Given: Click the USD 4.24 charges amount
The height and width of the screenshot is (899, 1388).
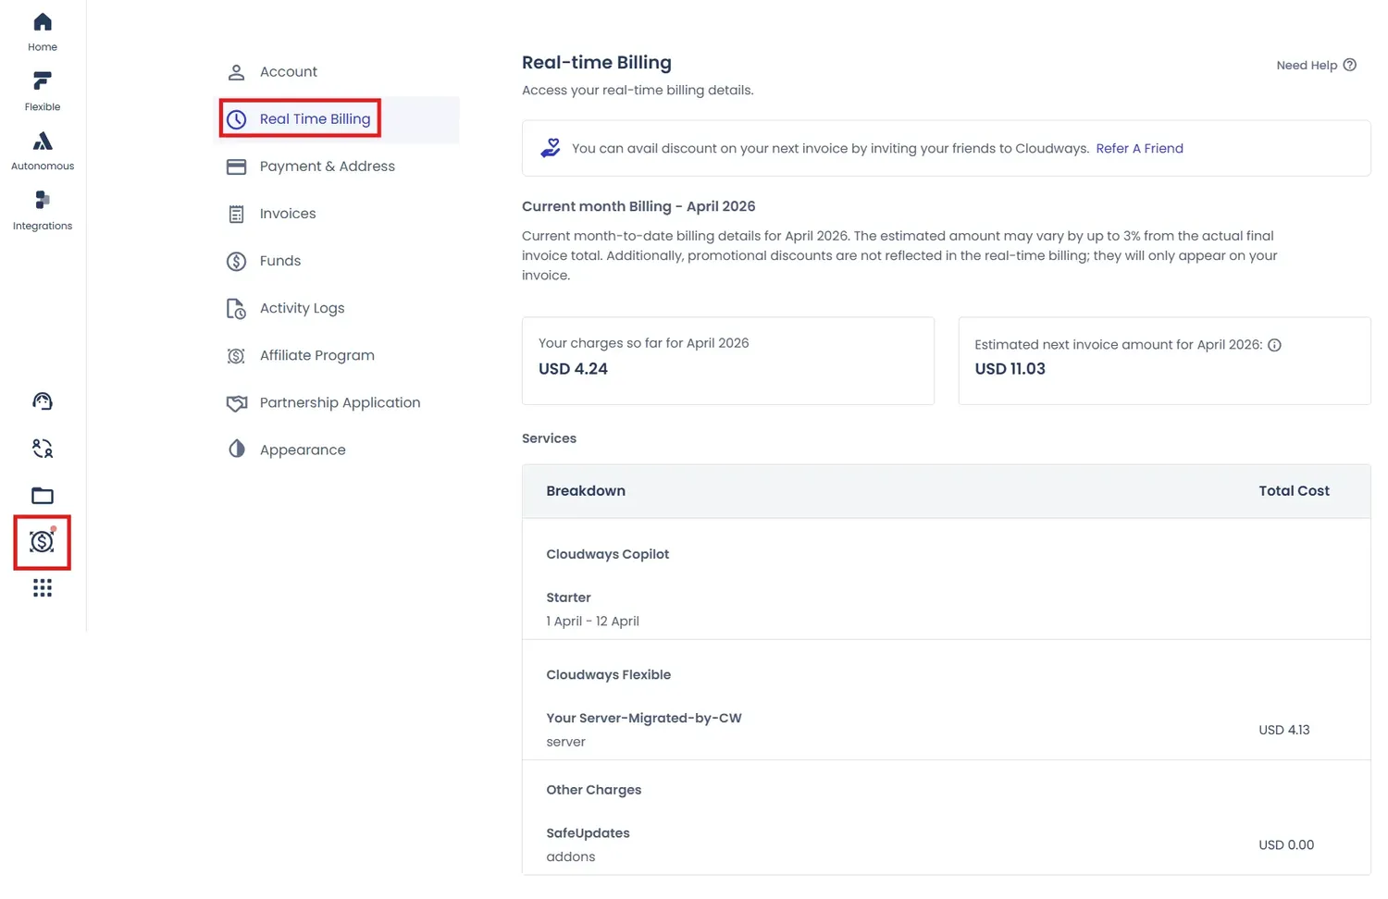Looking at the screenshot, I should click(x=574, y=369).
